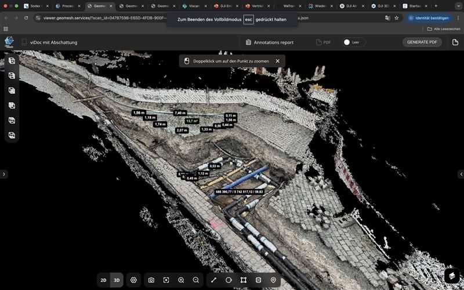Switch to 2D view mode
Image resolution: width=464 pixels, height=290 pixels.
(x=103, y=280)
